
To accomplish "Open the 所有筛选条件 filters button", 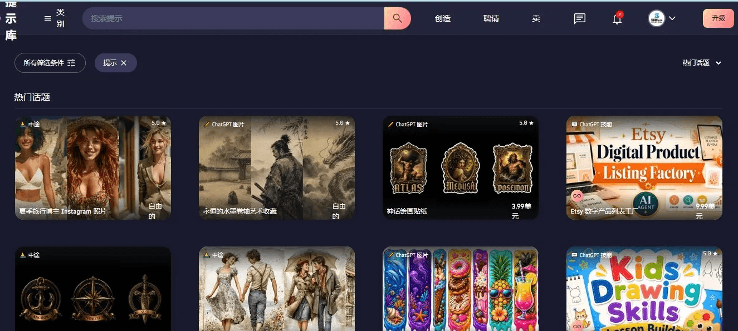I will 50,63.
